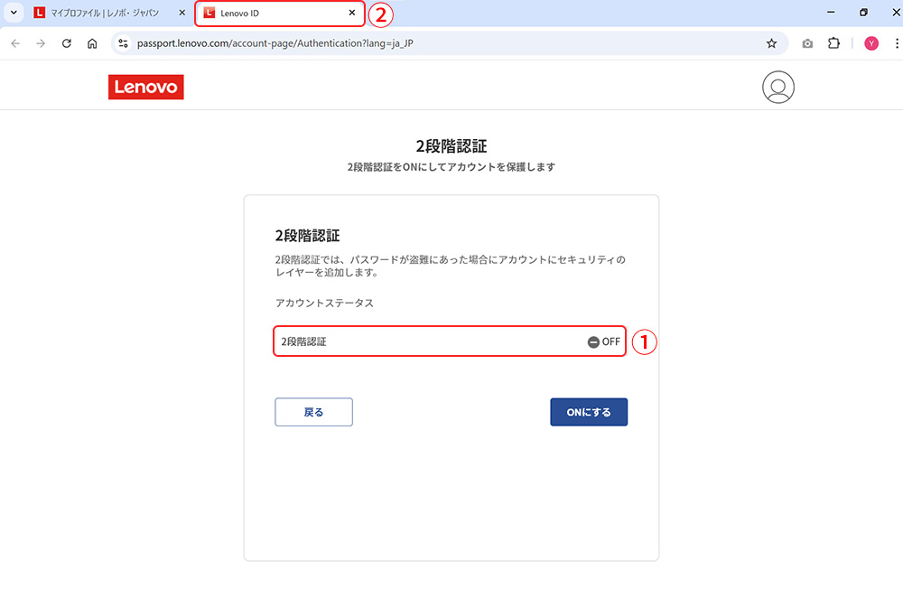Expand the tab search dropdown arrow
The image size is (903, 589).
14,12
